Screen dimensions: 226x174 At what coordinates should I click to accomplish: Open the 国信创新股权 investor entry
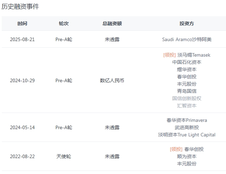tap(187, 98)
